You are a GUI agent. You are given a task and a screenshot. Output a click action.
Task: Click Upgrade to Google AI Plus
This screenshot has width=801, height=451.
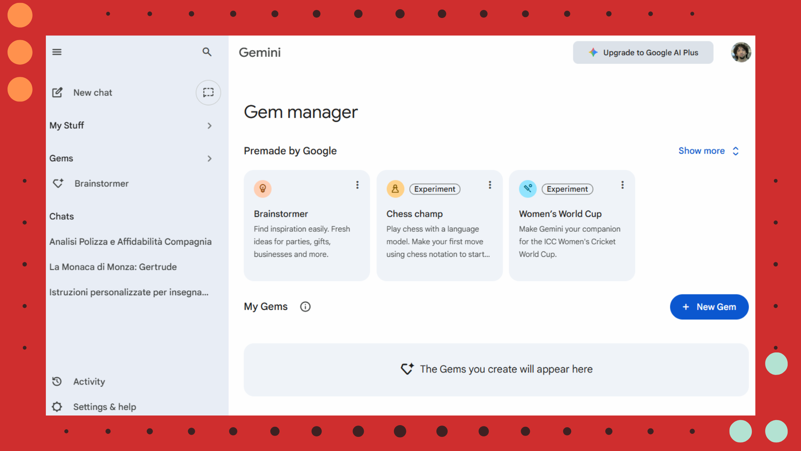click(643, 53)
